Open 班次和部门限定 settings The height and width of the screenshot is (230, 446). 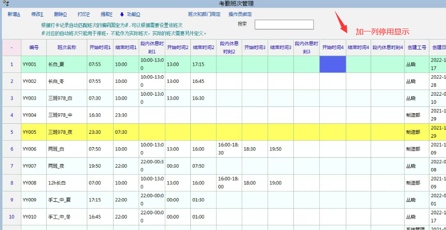tap(204, 14)
